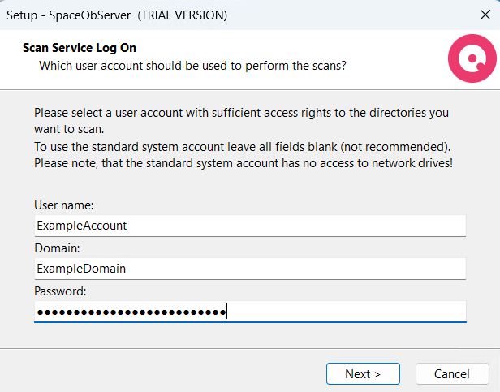
Task: Click on the masked password dots
Action: coord(130,312)
